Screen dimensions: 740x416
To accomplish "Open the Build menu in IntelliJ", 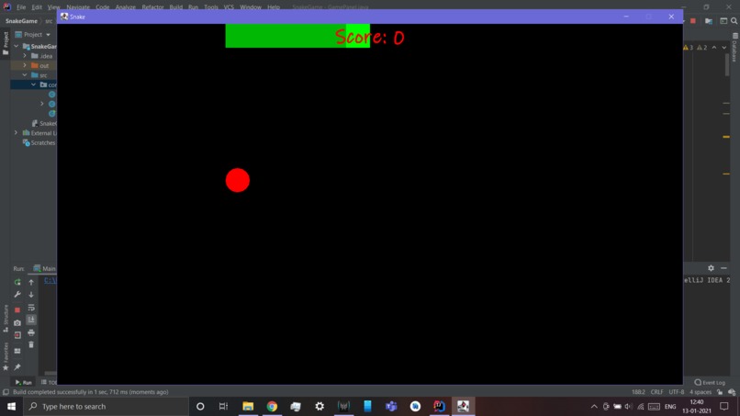I will [176, 7].
